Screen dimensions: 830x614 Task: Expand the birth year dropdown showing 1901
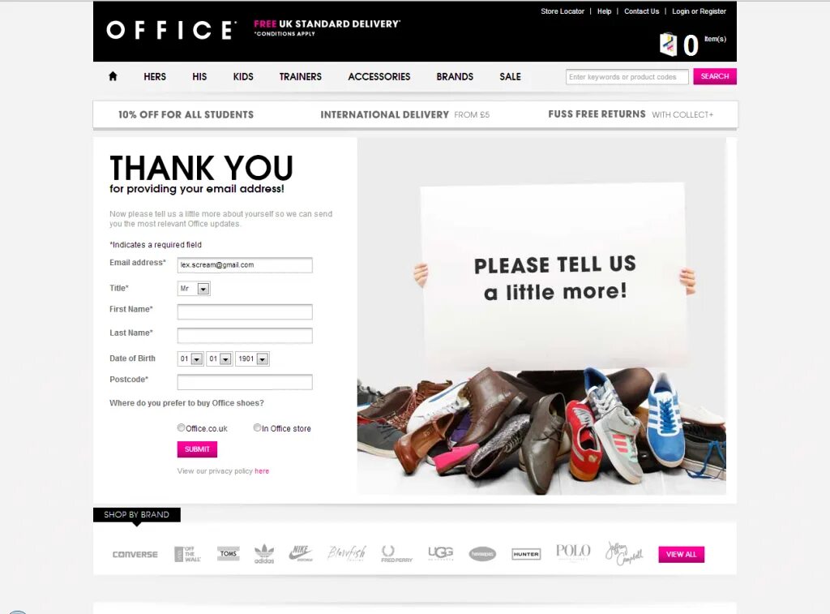[x=253, y=359]
